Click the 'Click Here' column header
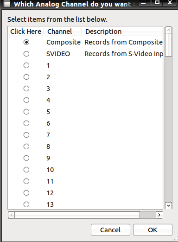This screenshot has height=242, width=178. (26, 32)
